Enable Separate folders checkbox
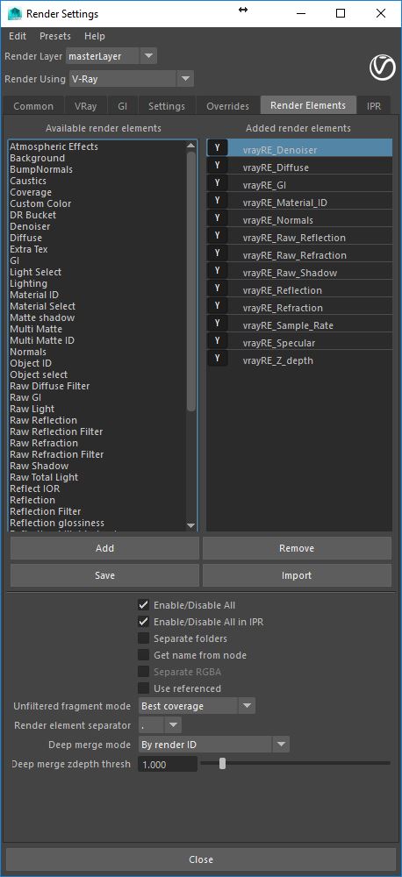 (x=143, y=638)
